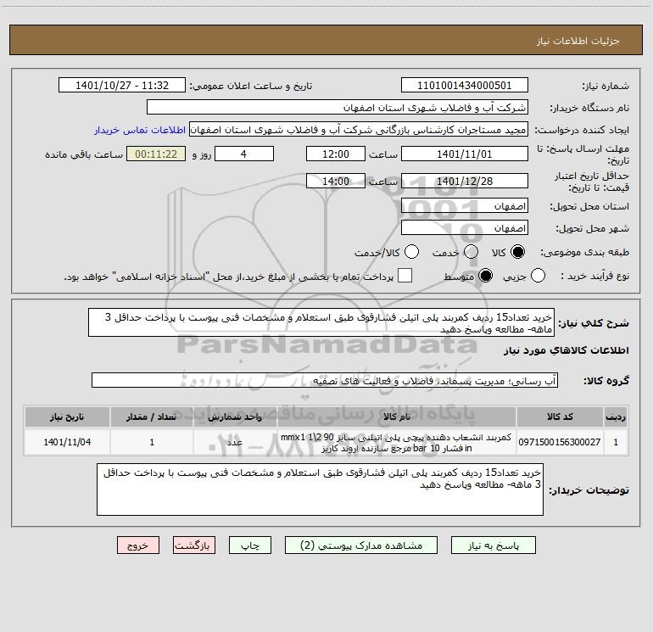
Task: Click the جزئیات اطلاعات نیاز header title
Action: coord(578,41)
